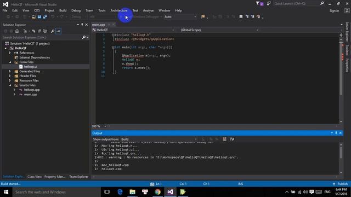Click the Sign in link
Viewport: 351px width, 197px height.
click(334, 11)
